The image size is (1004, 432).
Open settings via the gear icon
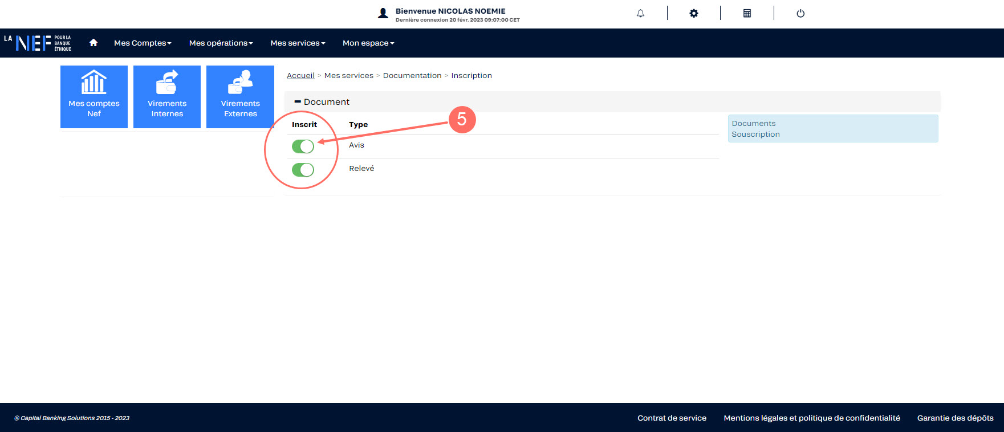coord(693,14)
